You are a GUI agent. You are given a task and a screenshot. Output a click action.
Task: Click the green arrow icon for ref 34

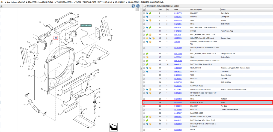[x=147, y=120]
